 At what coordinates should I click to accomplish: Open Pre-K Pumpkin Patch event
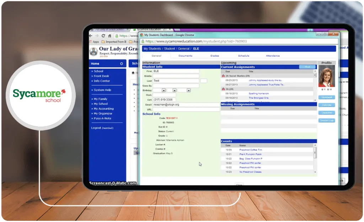point(250,154)
